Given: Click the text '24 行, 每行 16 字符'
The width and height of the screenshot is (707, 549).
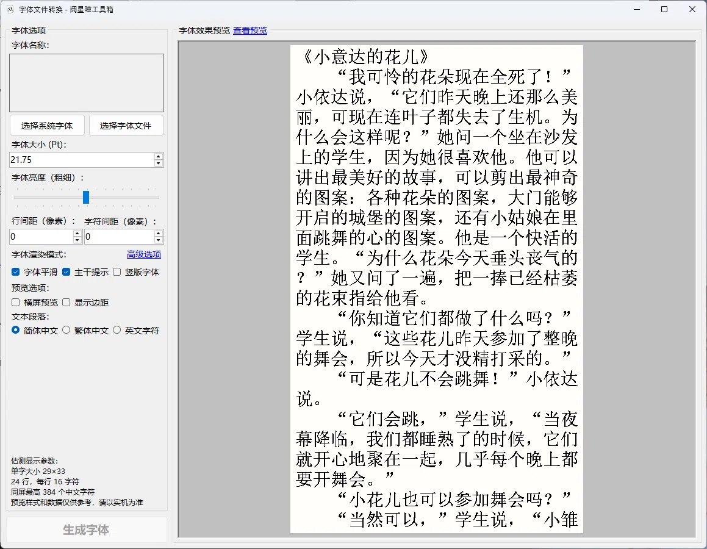Looking at the screenshot, I should [x=45, y=481].
